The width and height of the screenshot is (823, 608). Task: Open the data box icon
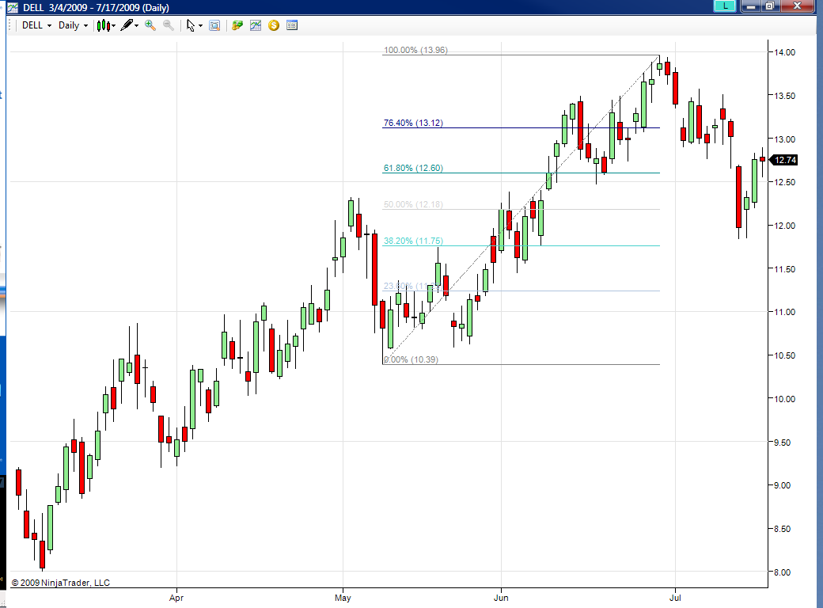[x=214, y=25]
